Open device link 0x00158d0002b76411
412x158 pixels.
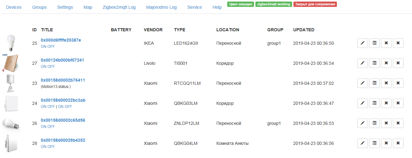[x=63, y=80]
